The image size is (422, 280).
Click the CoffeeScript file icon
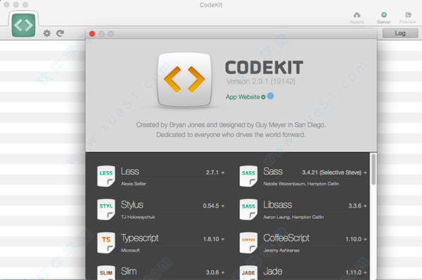[x=248, y=243]
